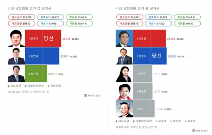
Task: Click the 총유권자 118,309 badge
Action: coord(22,17)
